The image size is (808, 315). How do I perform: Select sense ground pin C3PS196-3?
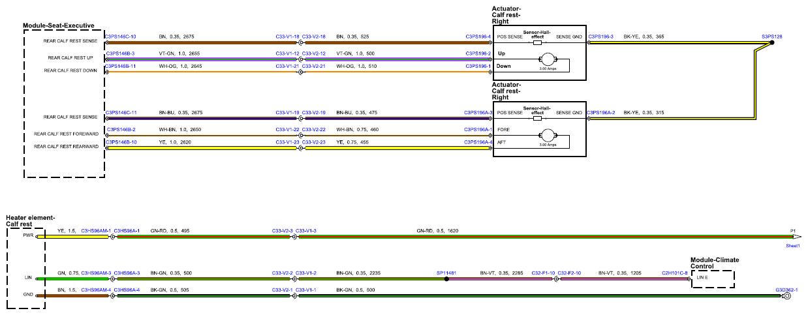(x=600, y=37)
